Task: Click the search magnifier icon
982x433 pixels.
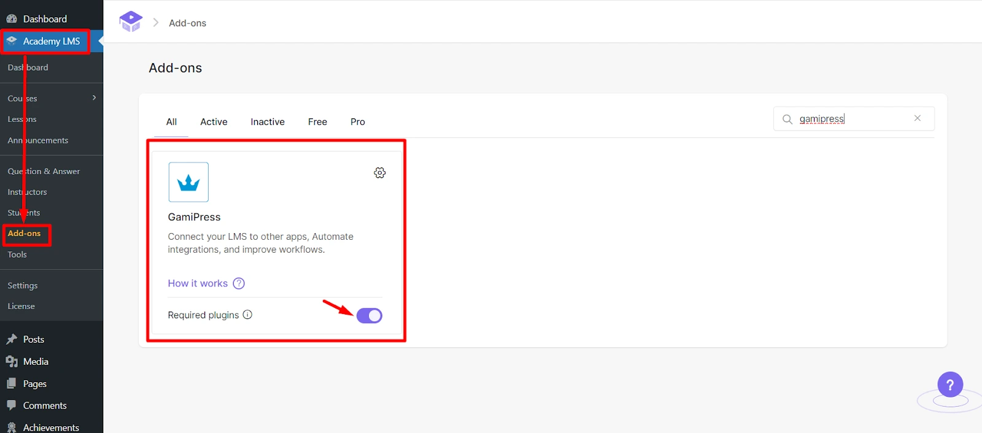Action: (787, 119)
